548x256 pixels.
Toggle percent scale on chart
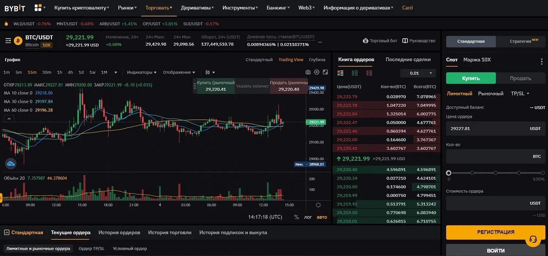(x=296, y=217)
